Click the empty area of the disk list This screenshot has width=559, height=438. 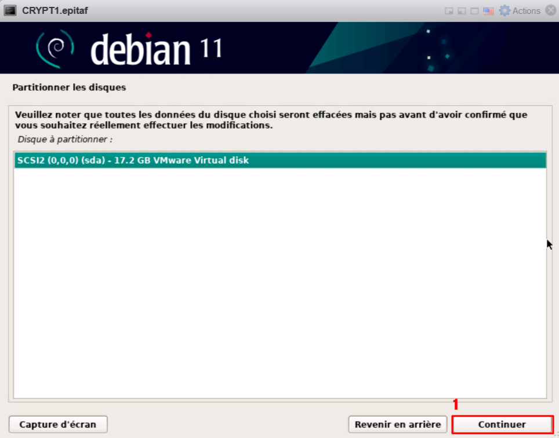(x=279, y=278)
